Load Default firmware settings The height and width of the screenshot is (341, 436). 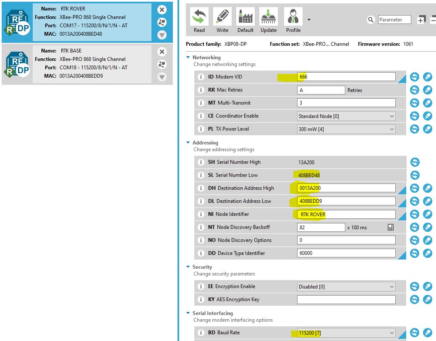coord(245,20)
